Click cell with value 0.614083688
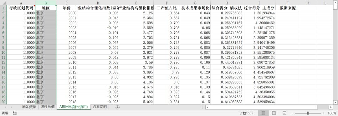 (227, 102)
